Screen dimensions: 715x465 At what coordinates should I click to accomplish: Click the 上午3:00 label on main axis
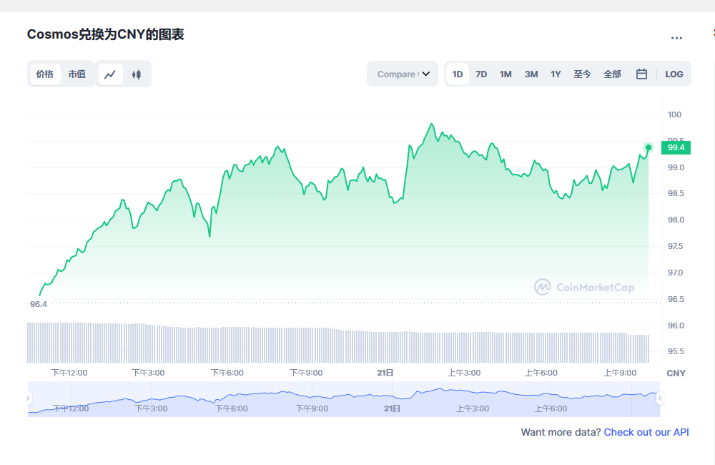coord(464,373)
